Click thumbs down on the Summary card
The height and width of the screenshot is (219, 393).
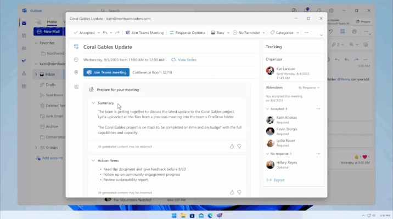click(239, 146)
